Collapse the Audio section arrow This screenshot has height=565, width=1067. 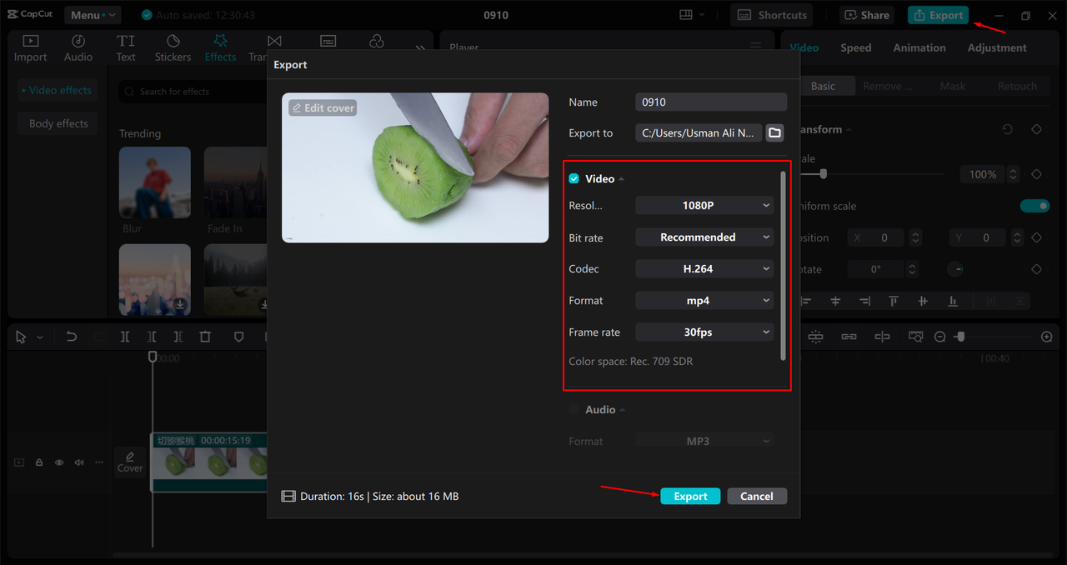coord(623,410)
